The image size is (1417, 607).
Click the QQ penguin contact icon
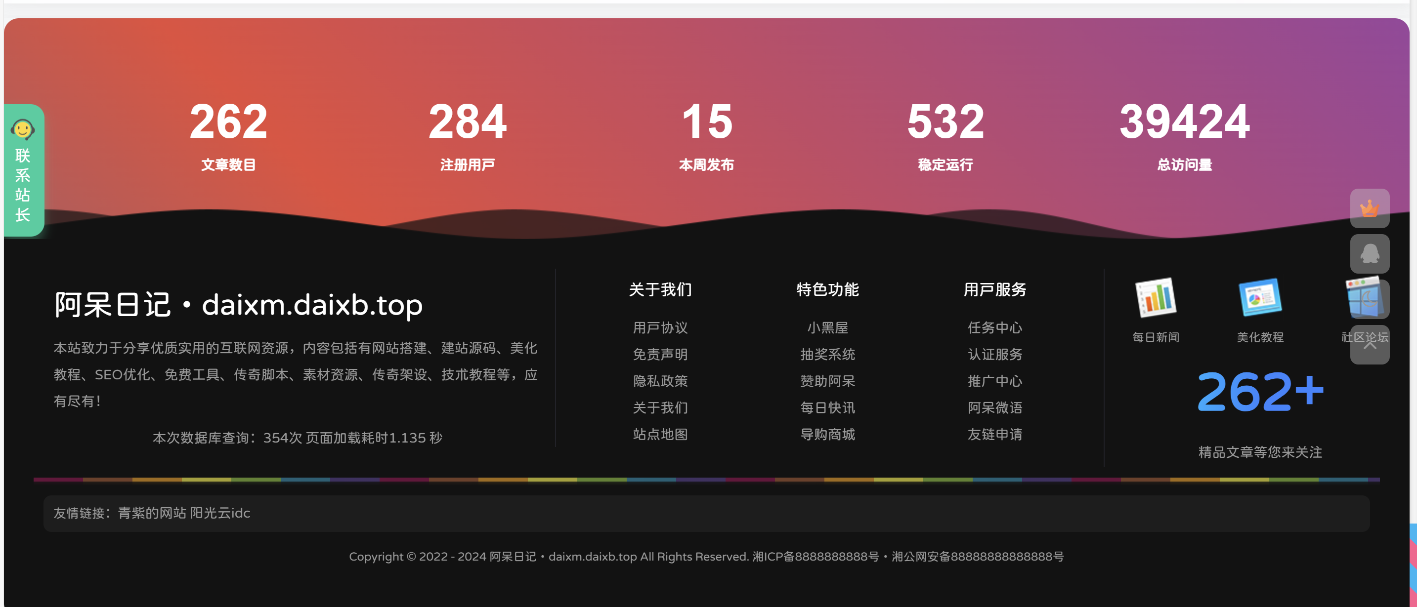(1369, 254)
